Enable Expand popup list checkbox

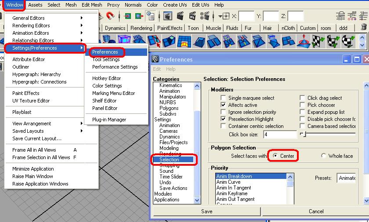click(302, 112)
